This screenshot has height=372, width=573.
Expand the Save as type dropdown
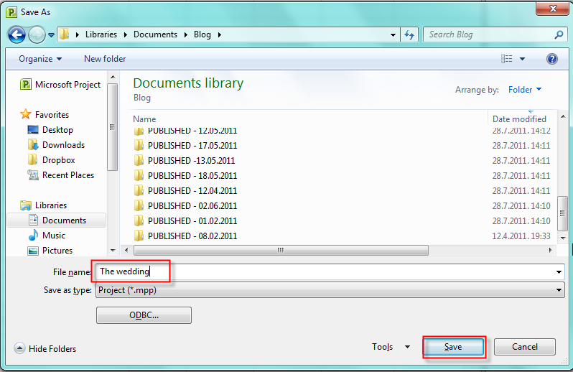pyautogui.click(x=559, y=290)
